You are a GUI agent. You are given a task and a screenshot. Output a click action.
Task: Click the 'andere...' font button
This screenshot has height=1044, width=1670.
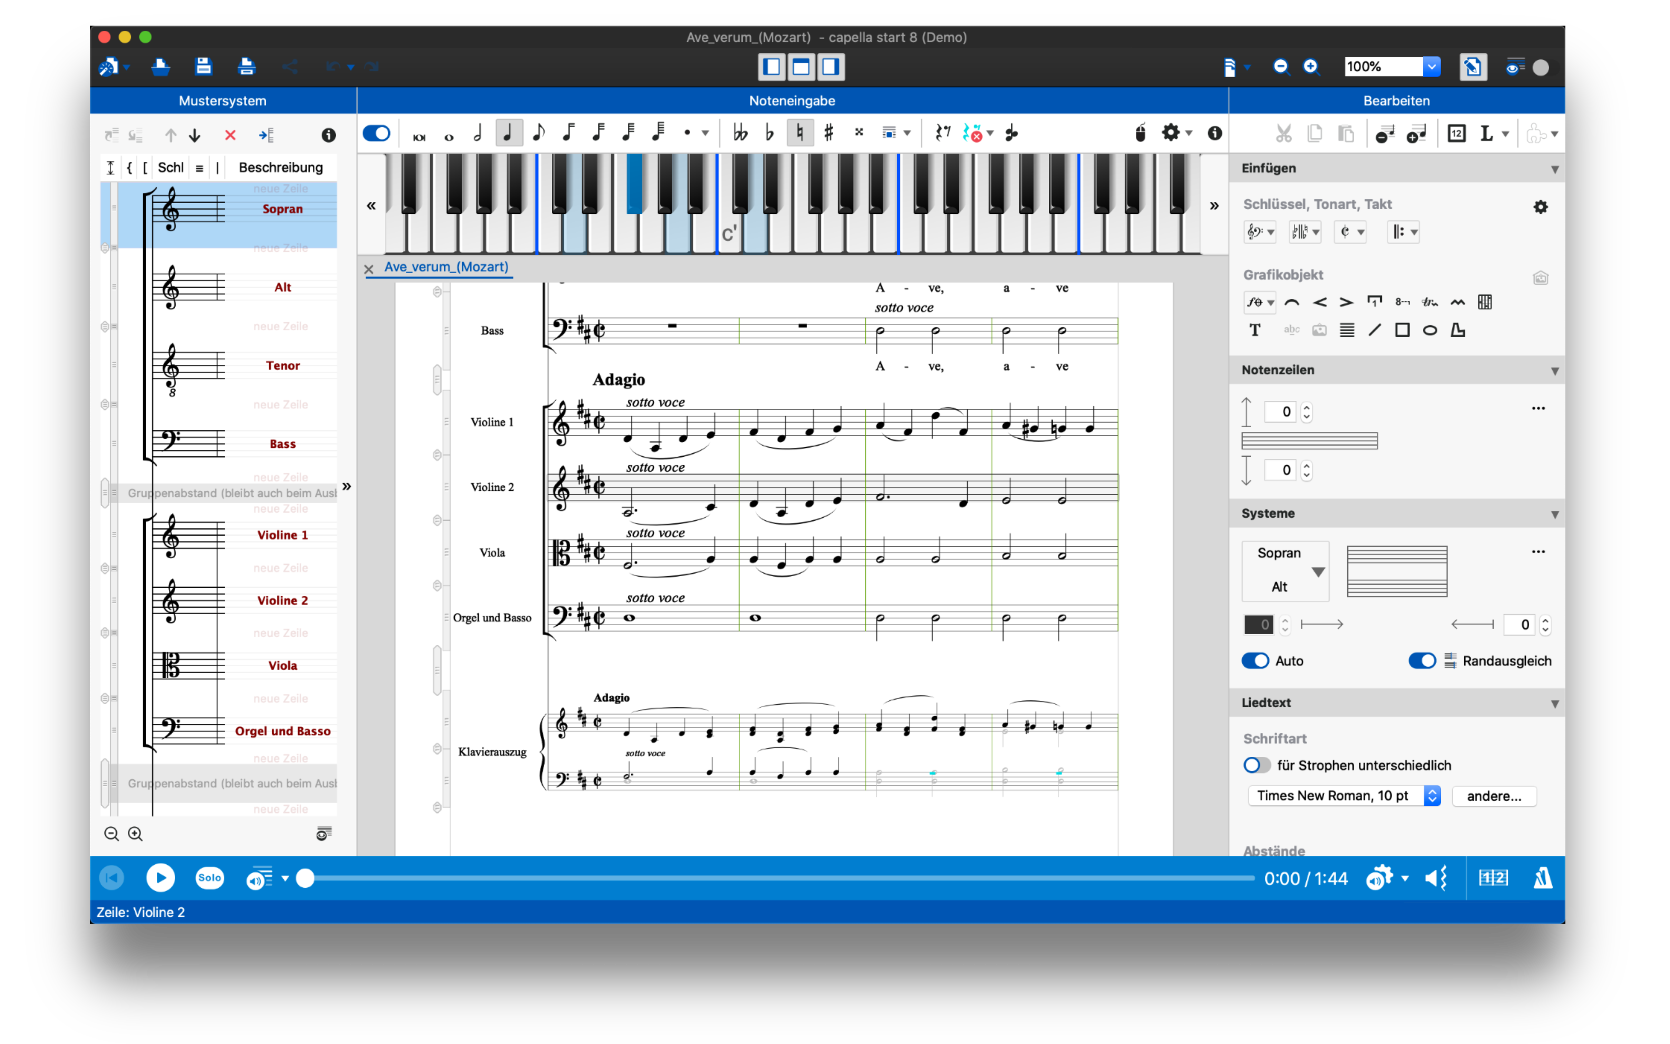[1494, 795]
